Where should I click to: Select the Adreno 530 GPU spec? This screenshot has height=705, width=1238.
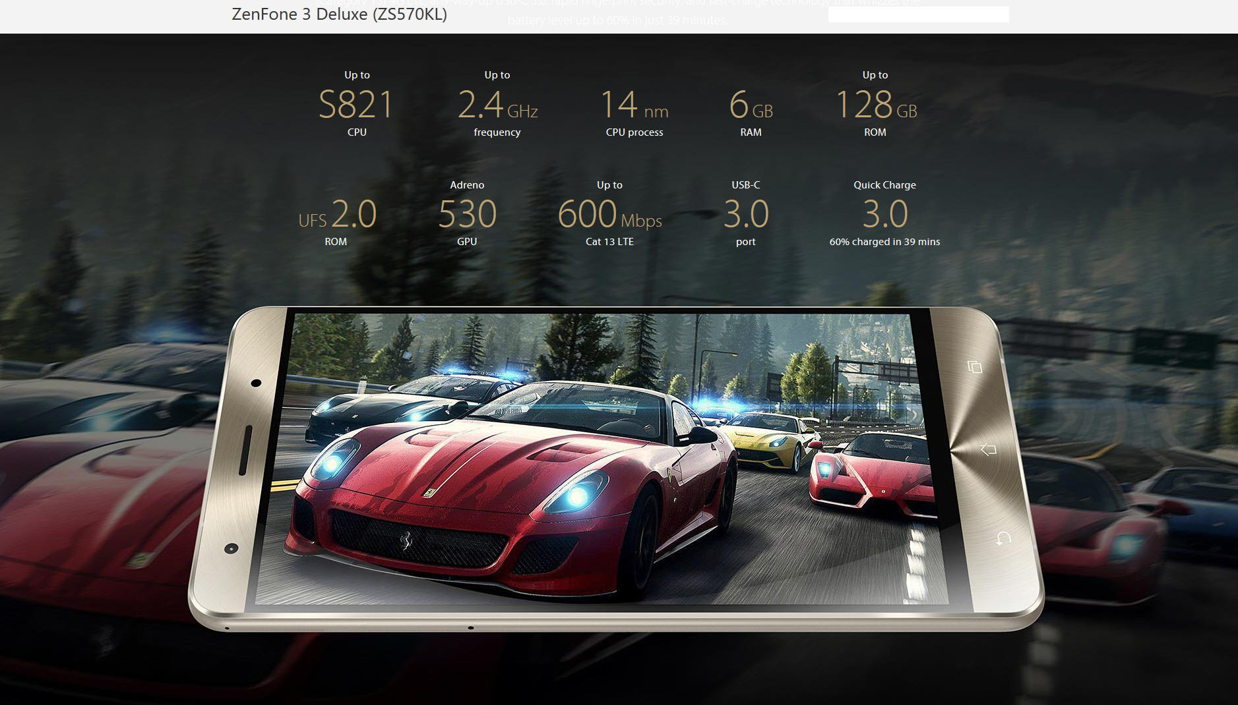[x=467, y=214]
